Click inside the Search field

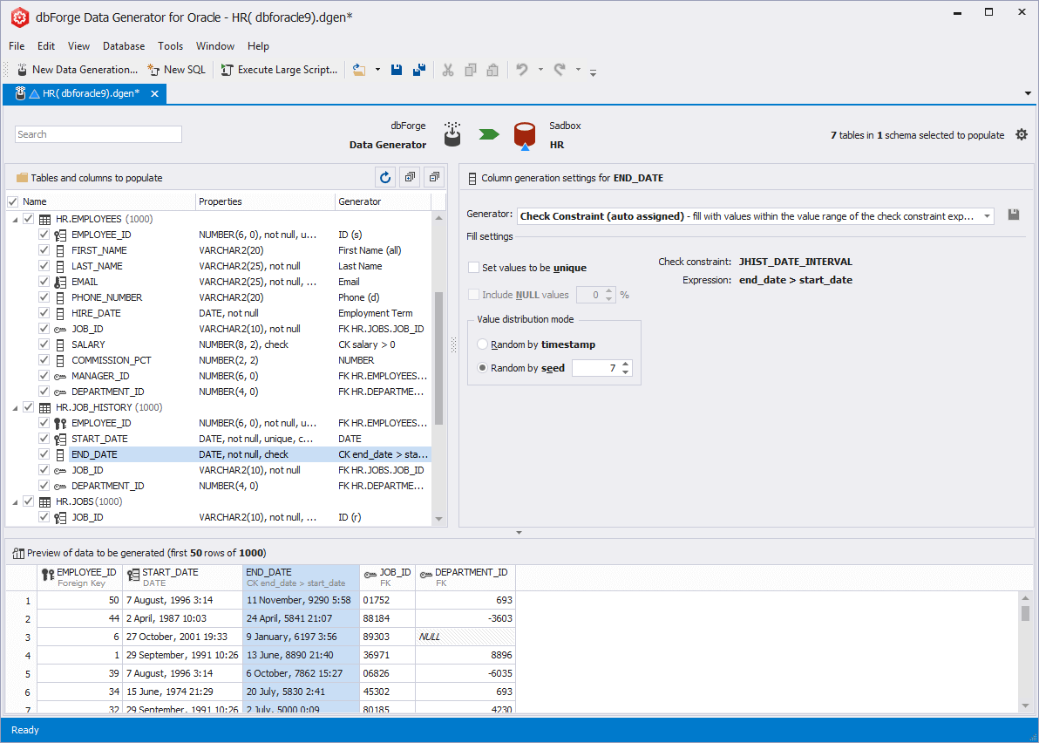(98, 133)
